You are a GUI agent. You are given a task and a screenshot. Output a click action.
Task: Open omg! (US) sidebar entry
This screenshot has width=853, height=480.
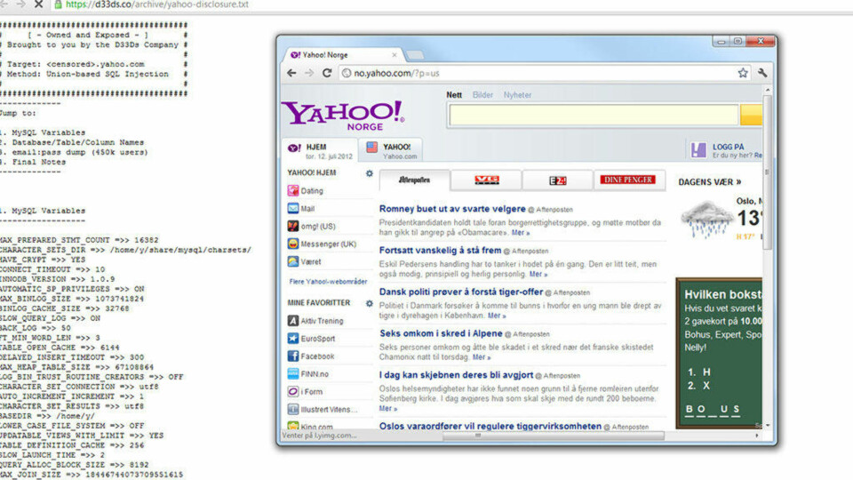tap(311, 226)
